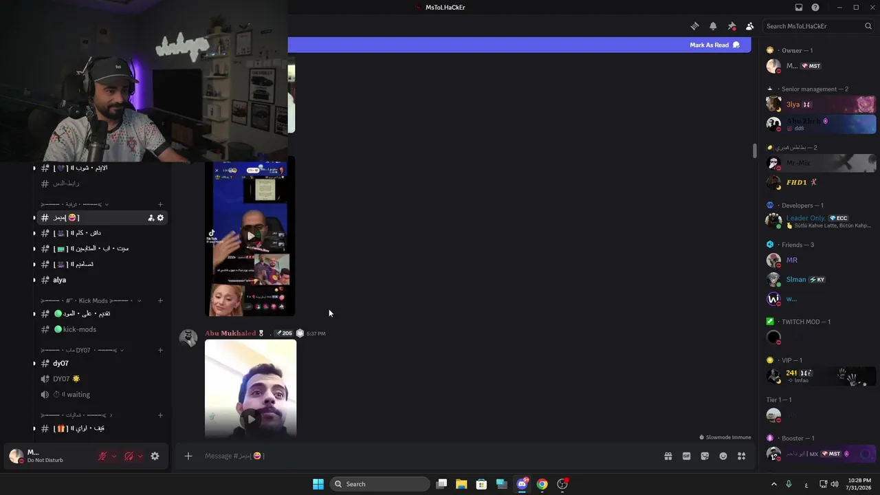Expand the bottom-most collapsed channel category
The height and width of the screenshot is (495, 880).
coord(76,415)
